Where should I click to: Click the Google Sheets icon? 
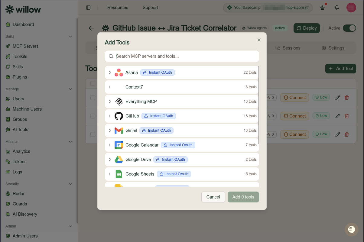point(119,174)
